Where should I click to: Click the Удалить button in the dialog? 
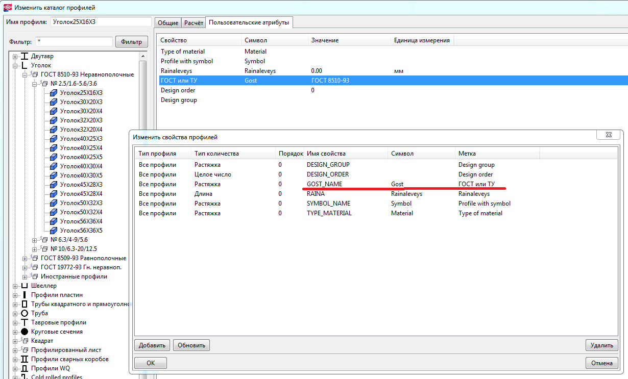tap(601, 345)
